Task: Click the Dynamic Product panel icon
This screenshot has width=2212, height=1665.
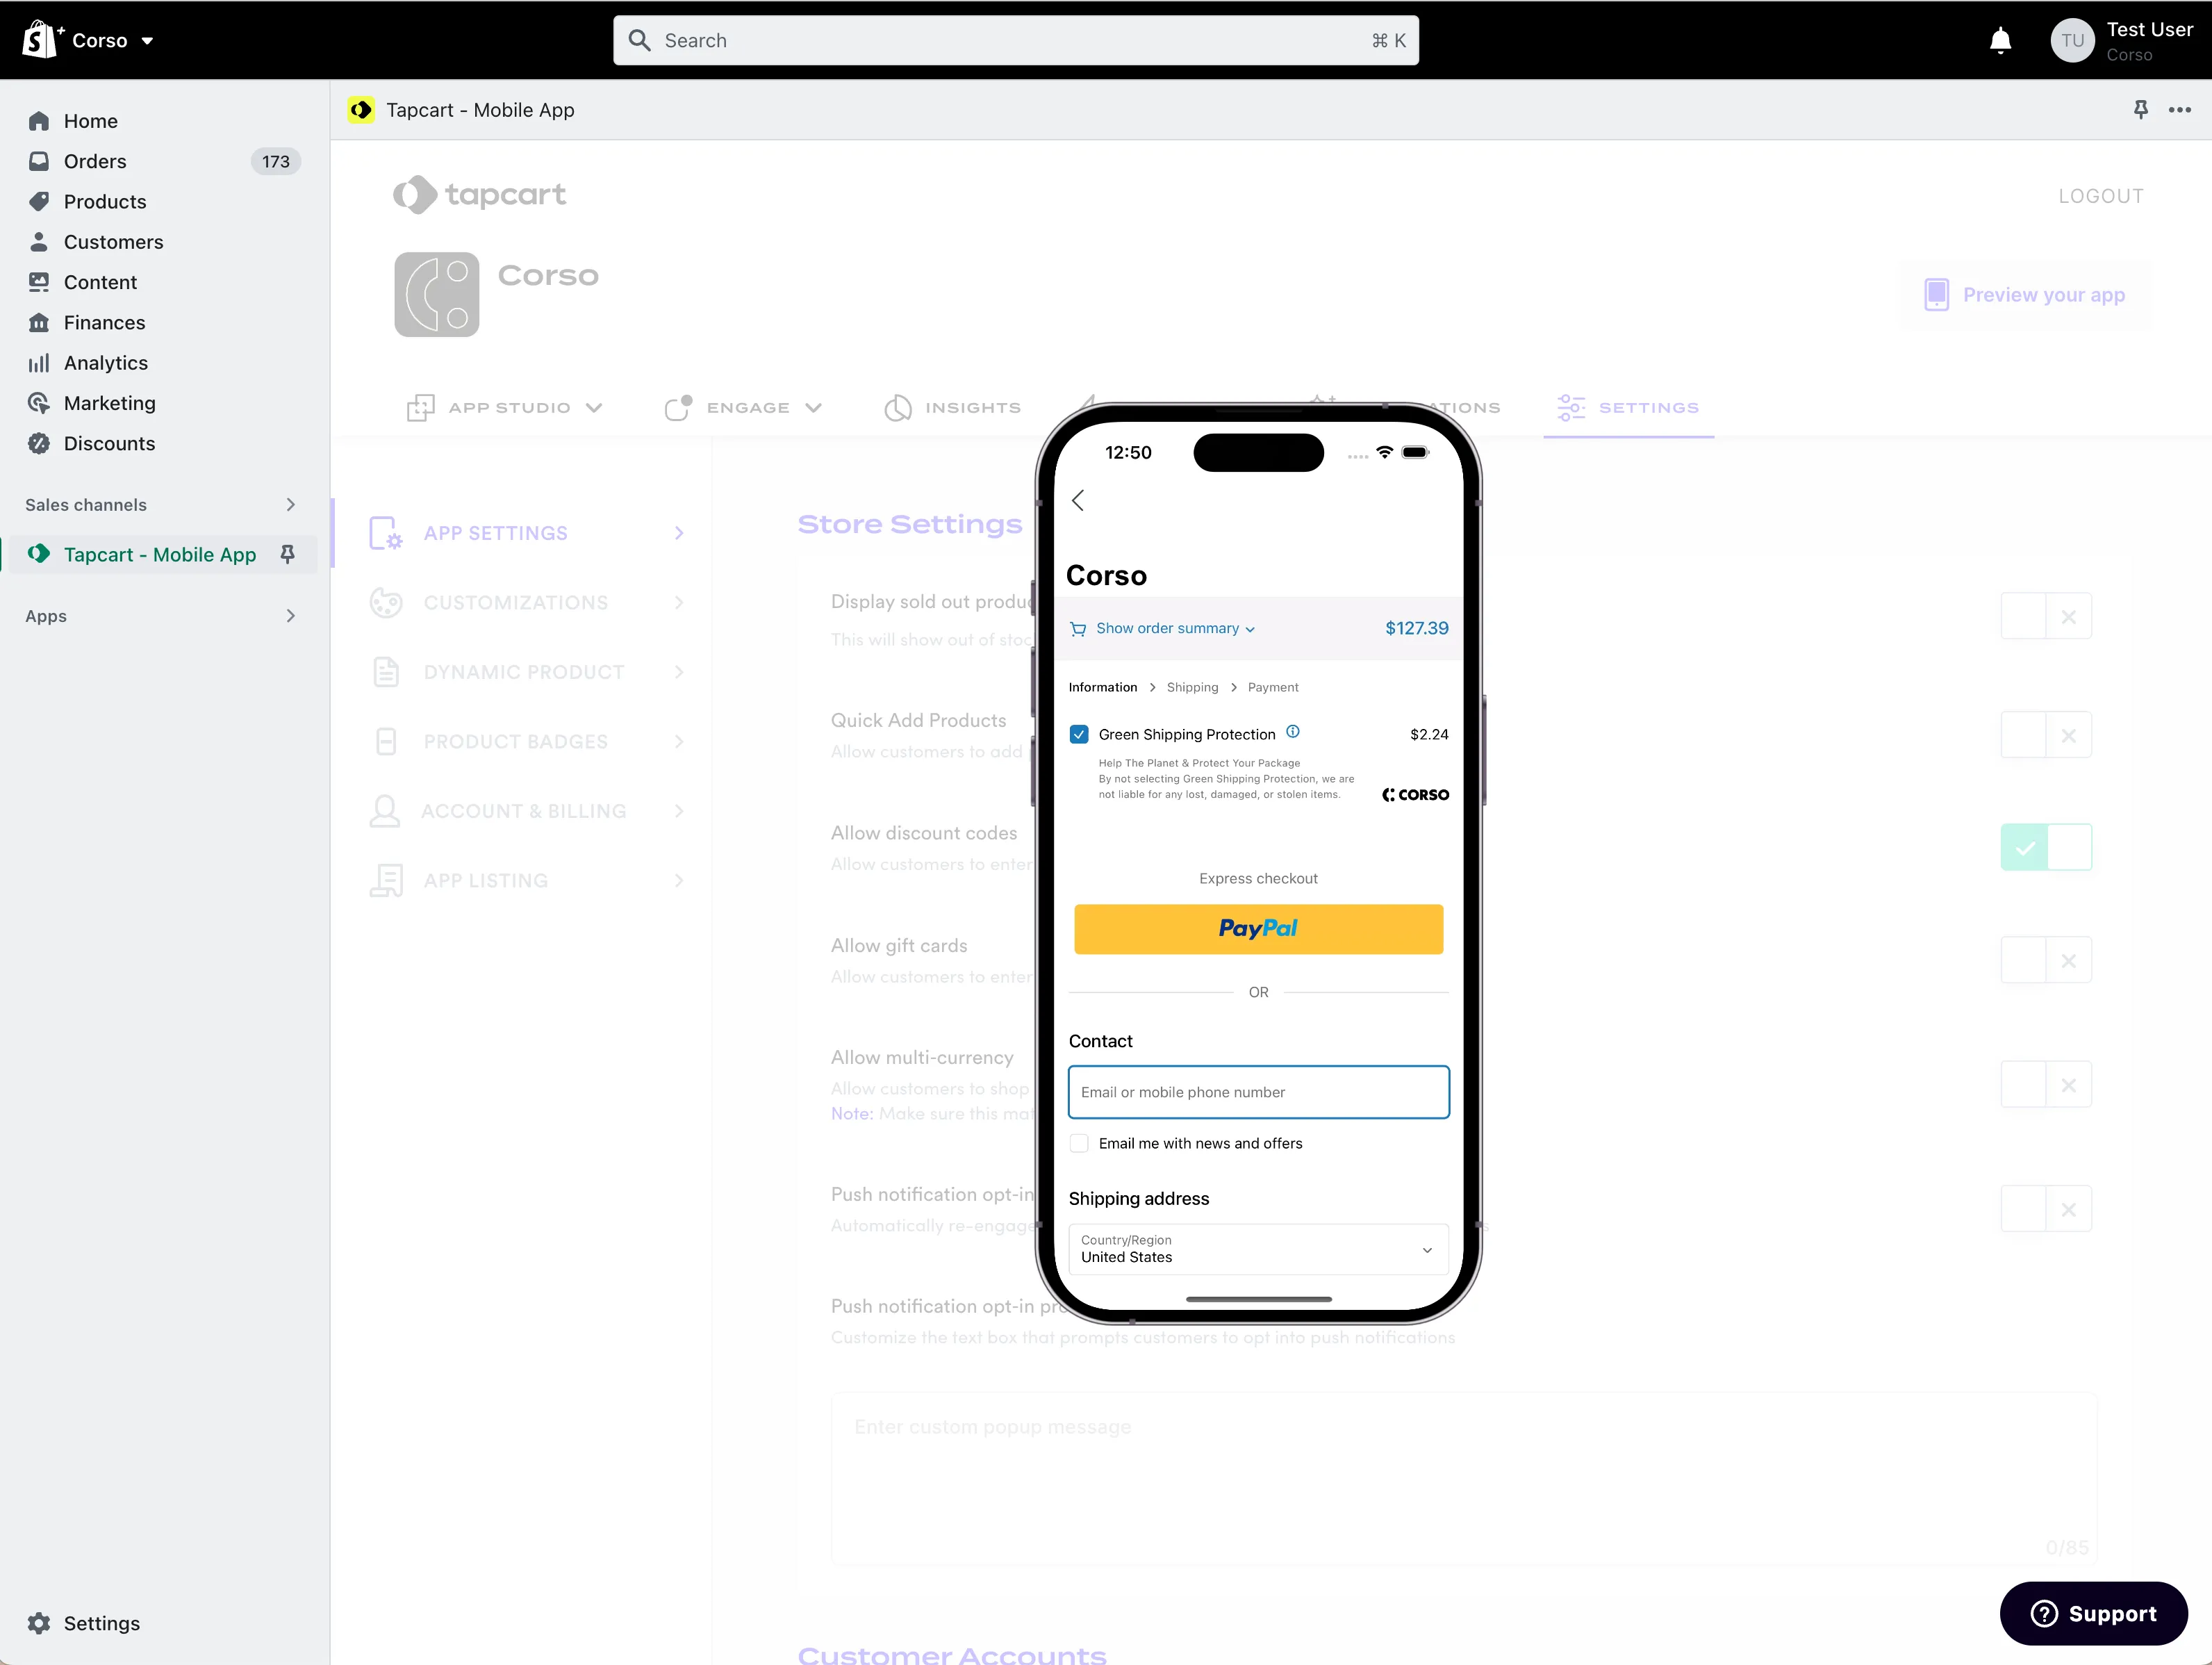Action: (x=386, y=671)
